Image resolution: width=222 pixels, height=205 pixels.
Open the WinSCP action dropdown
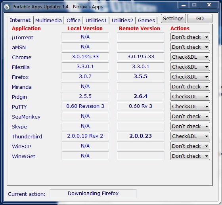point(190,146)
